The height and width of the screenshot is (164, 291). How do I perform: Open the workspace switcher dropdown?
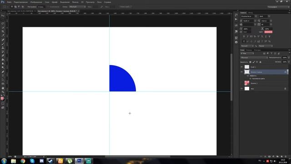[278, 7]
